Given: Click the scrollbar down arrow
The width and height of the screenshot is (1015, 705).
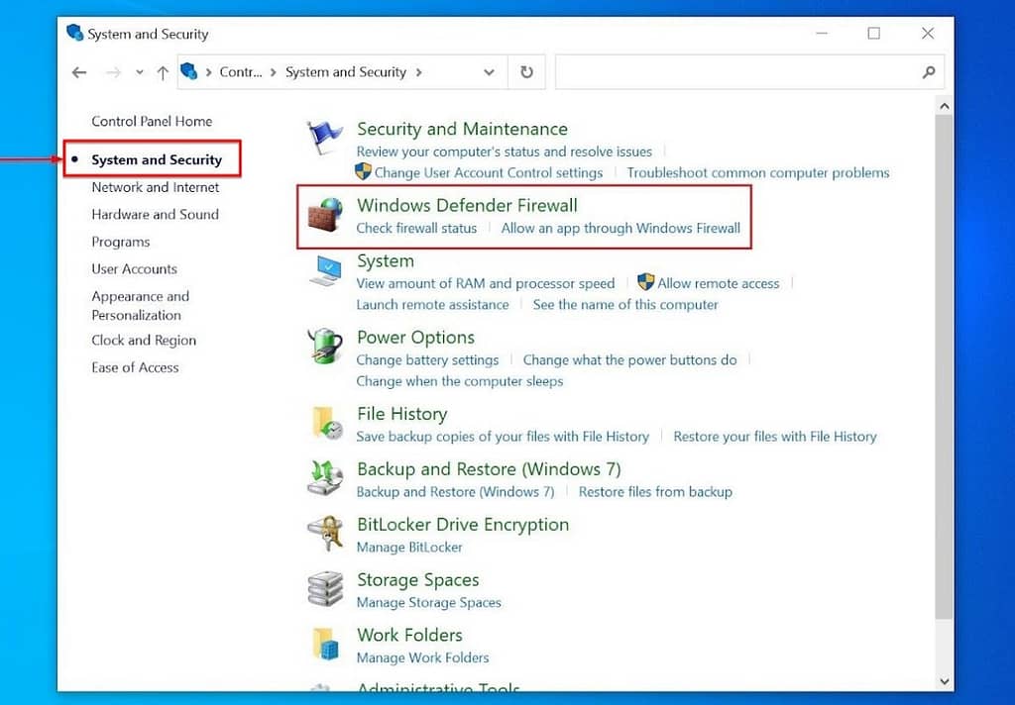Looking at the screenshot, I should pos(944,681).
